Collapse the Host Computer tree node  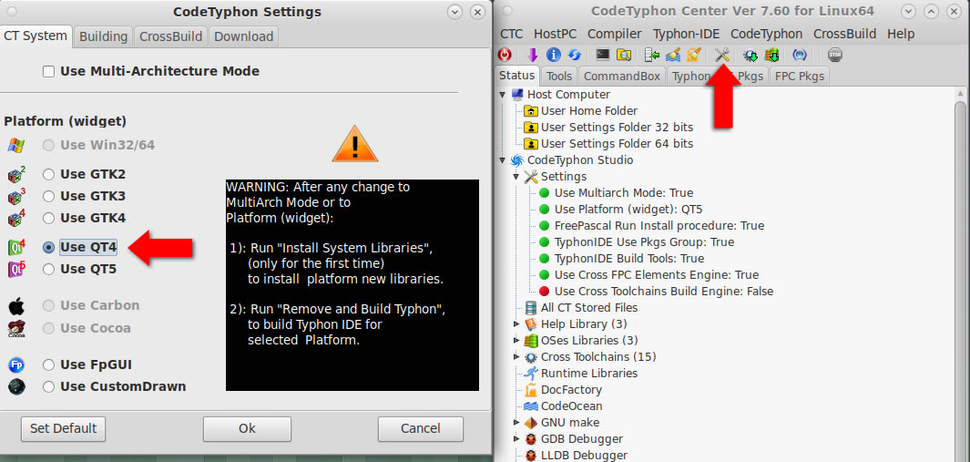pyautogui.click(x=503, y=95)
